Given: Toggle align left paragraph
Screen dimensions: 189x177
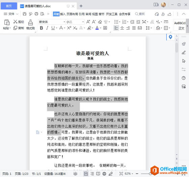Looking at the screenshot, I should tap(116, 28).
